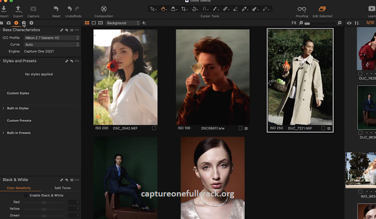The width and height of the screenshot is (376, 219).
Task: Switch viewer to grid view
Action: 87,23
